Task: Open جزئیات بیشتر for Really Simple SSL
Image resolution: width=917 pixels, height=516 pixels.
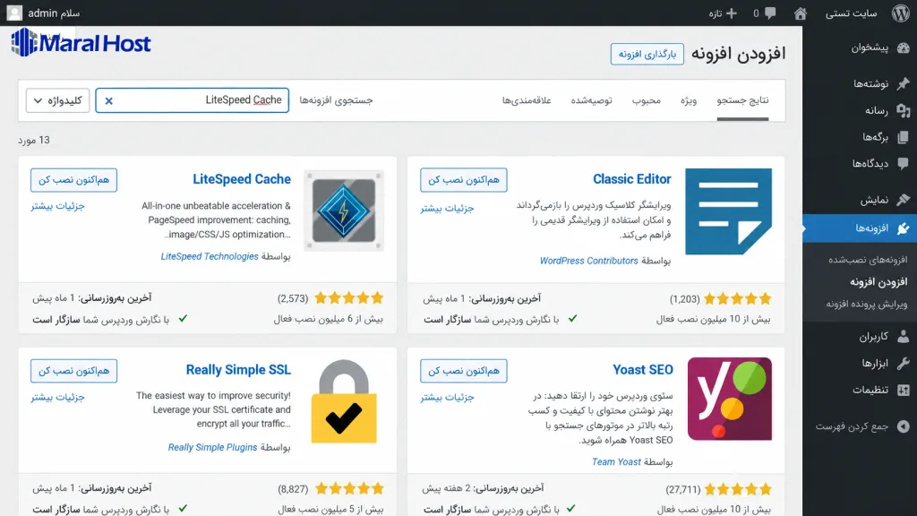Action: (x=58, y=397)
